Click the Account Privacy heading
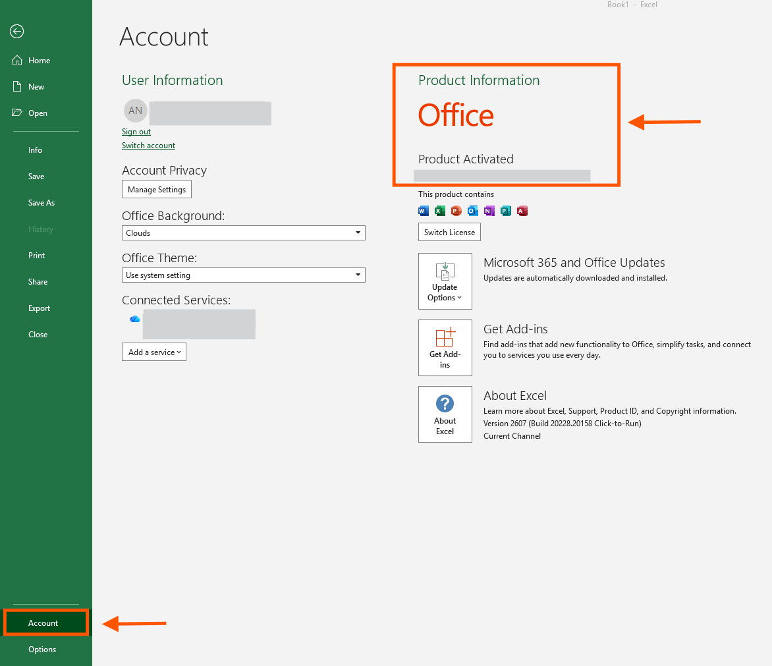772x666 pixels. [165, 171]
